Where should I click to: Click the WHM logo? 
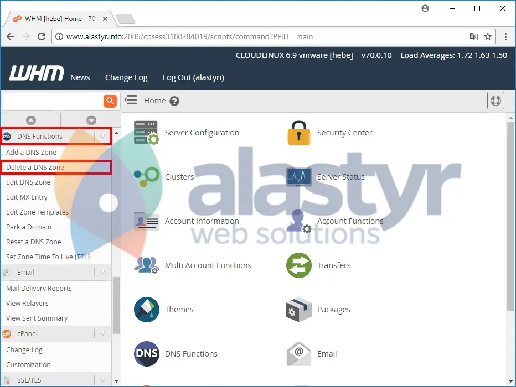point(36,73)
